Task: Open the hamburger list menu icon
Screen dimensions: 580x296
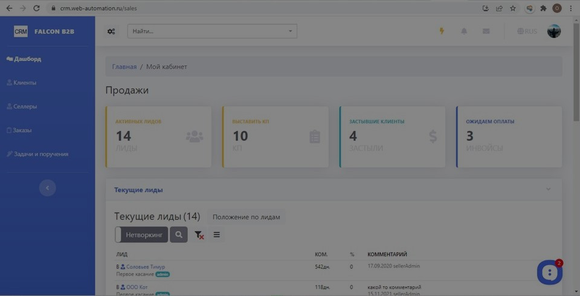Action: pyautogui.click(x=217, y=235)
